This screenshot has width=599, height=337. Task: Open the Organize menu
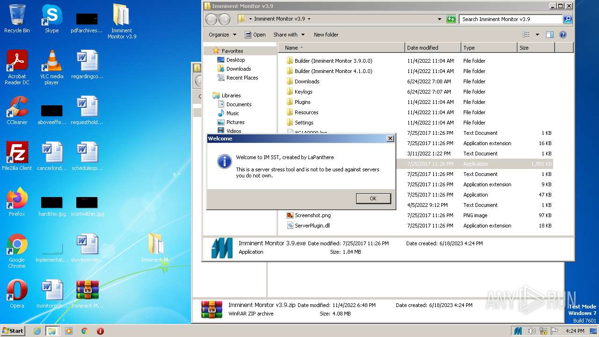pos(223,35)
